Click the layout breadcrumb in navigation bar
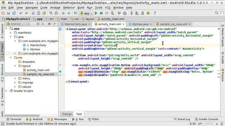This screenshot has width=225, height=126. coord(88,19)
